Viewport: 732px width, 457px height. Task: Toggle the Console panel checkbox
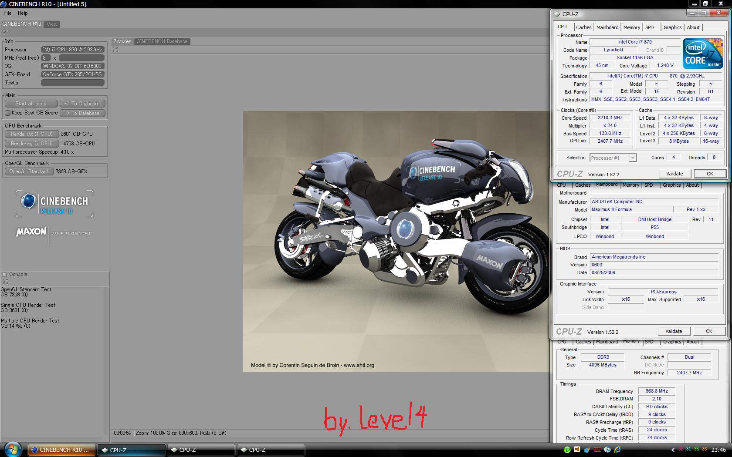4,274
